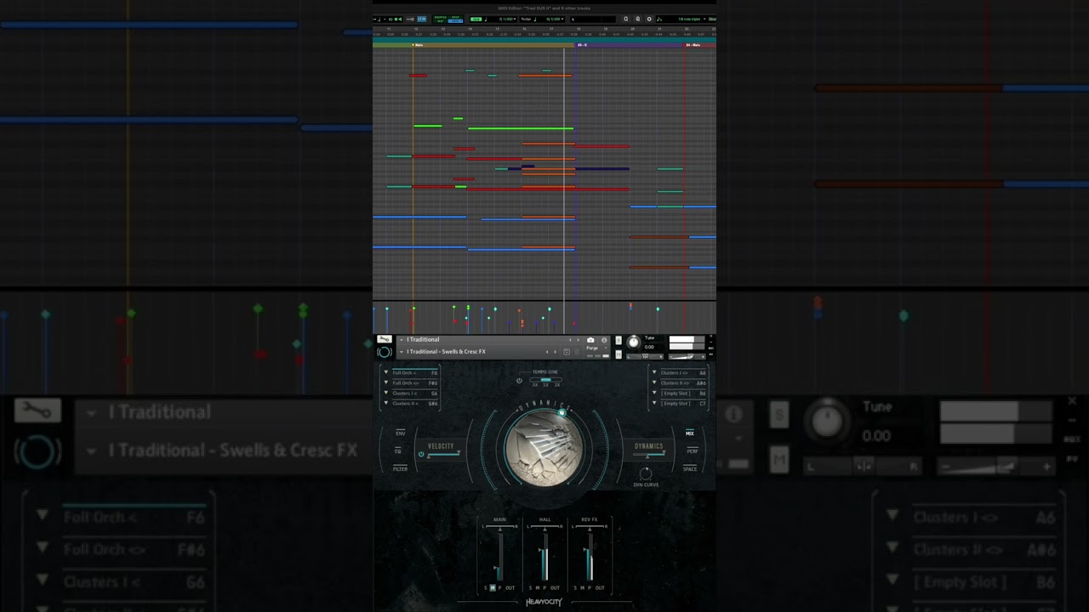Adjust the Velocity range slider
The image size is (1089, 612).
[x=444, y=454]
